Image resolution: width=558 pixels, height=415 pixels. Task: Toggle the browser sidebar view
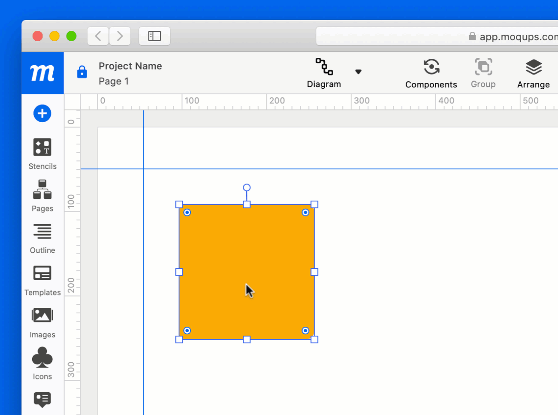pyautogui.click(x=154, y=36)
